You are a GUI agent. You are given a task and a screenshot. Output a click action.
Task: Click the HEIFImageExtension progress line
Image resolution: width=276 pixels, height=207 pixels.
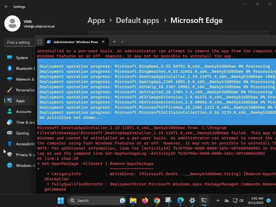pyautogui.click(x=157, y=97)
